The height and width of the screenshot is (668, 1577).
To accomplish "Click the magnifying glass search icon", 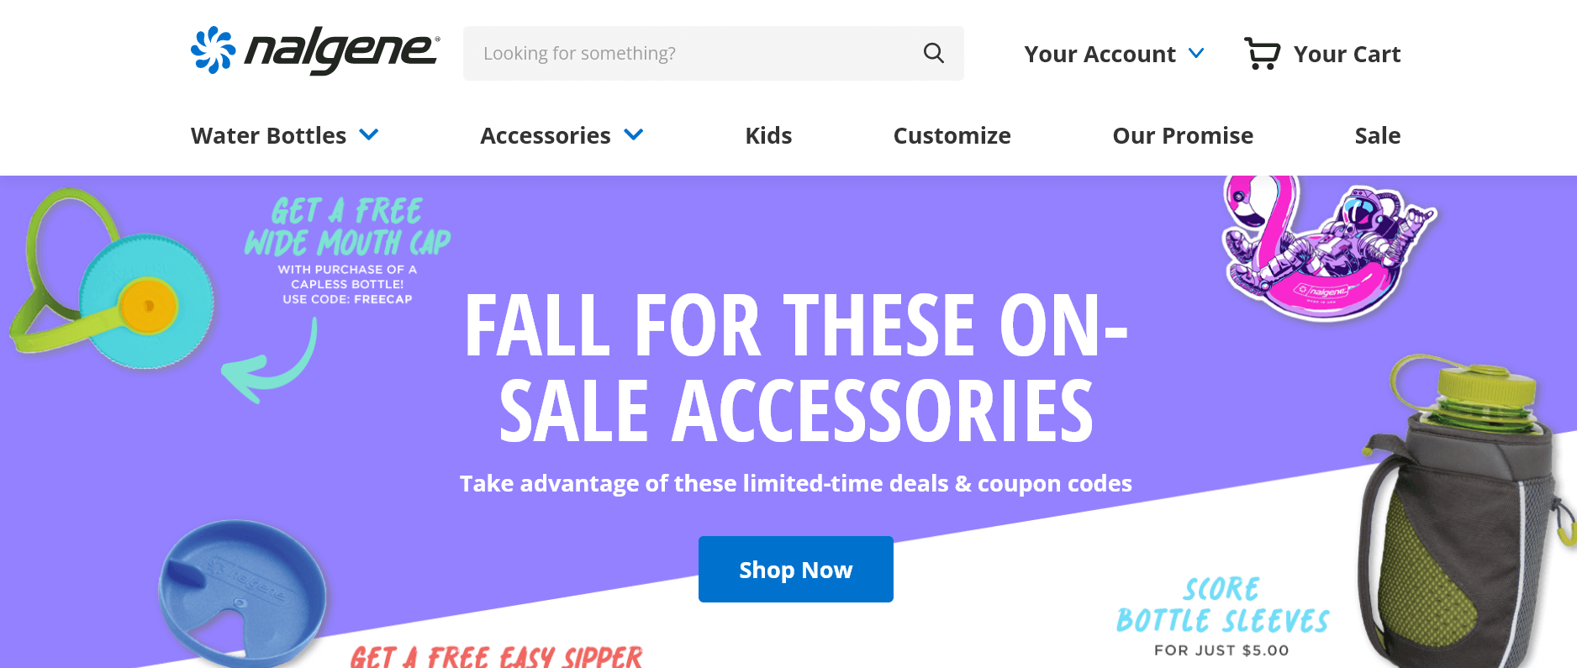I will tap(933, 53).
